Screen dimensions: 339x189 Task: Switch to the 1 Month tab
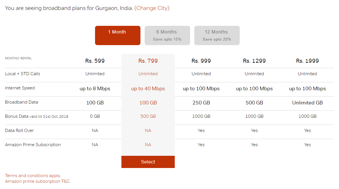click(x=117, y=35)
